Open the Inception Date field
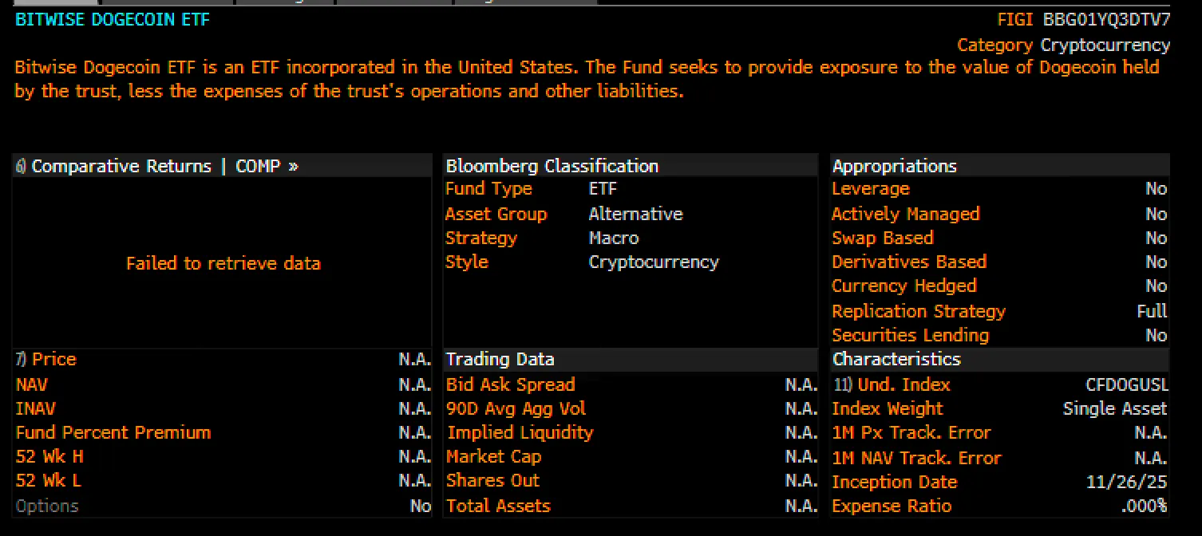 coord(894,482)
